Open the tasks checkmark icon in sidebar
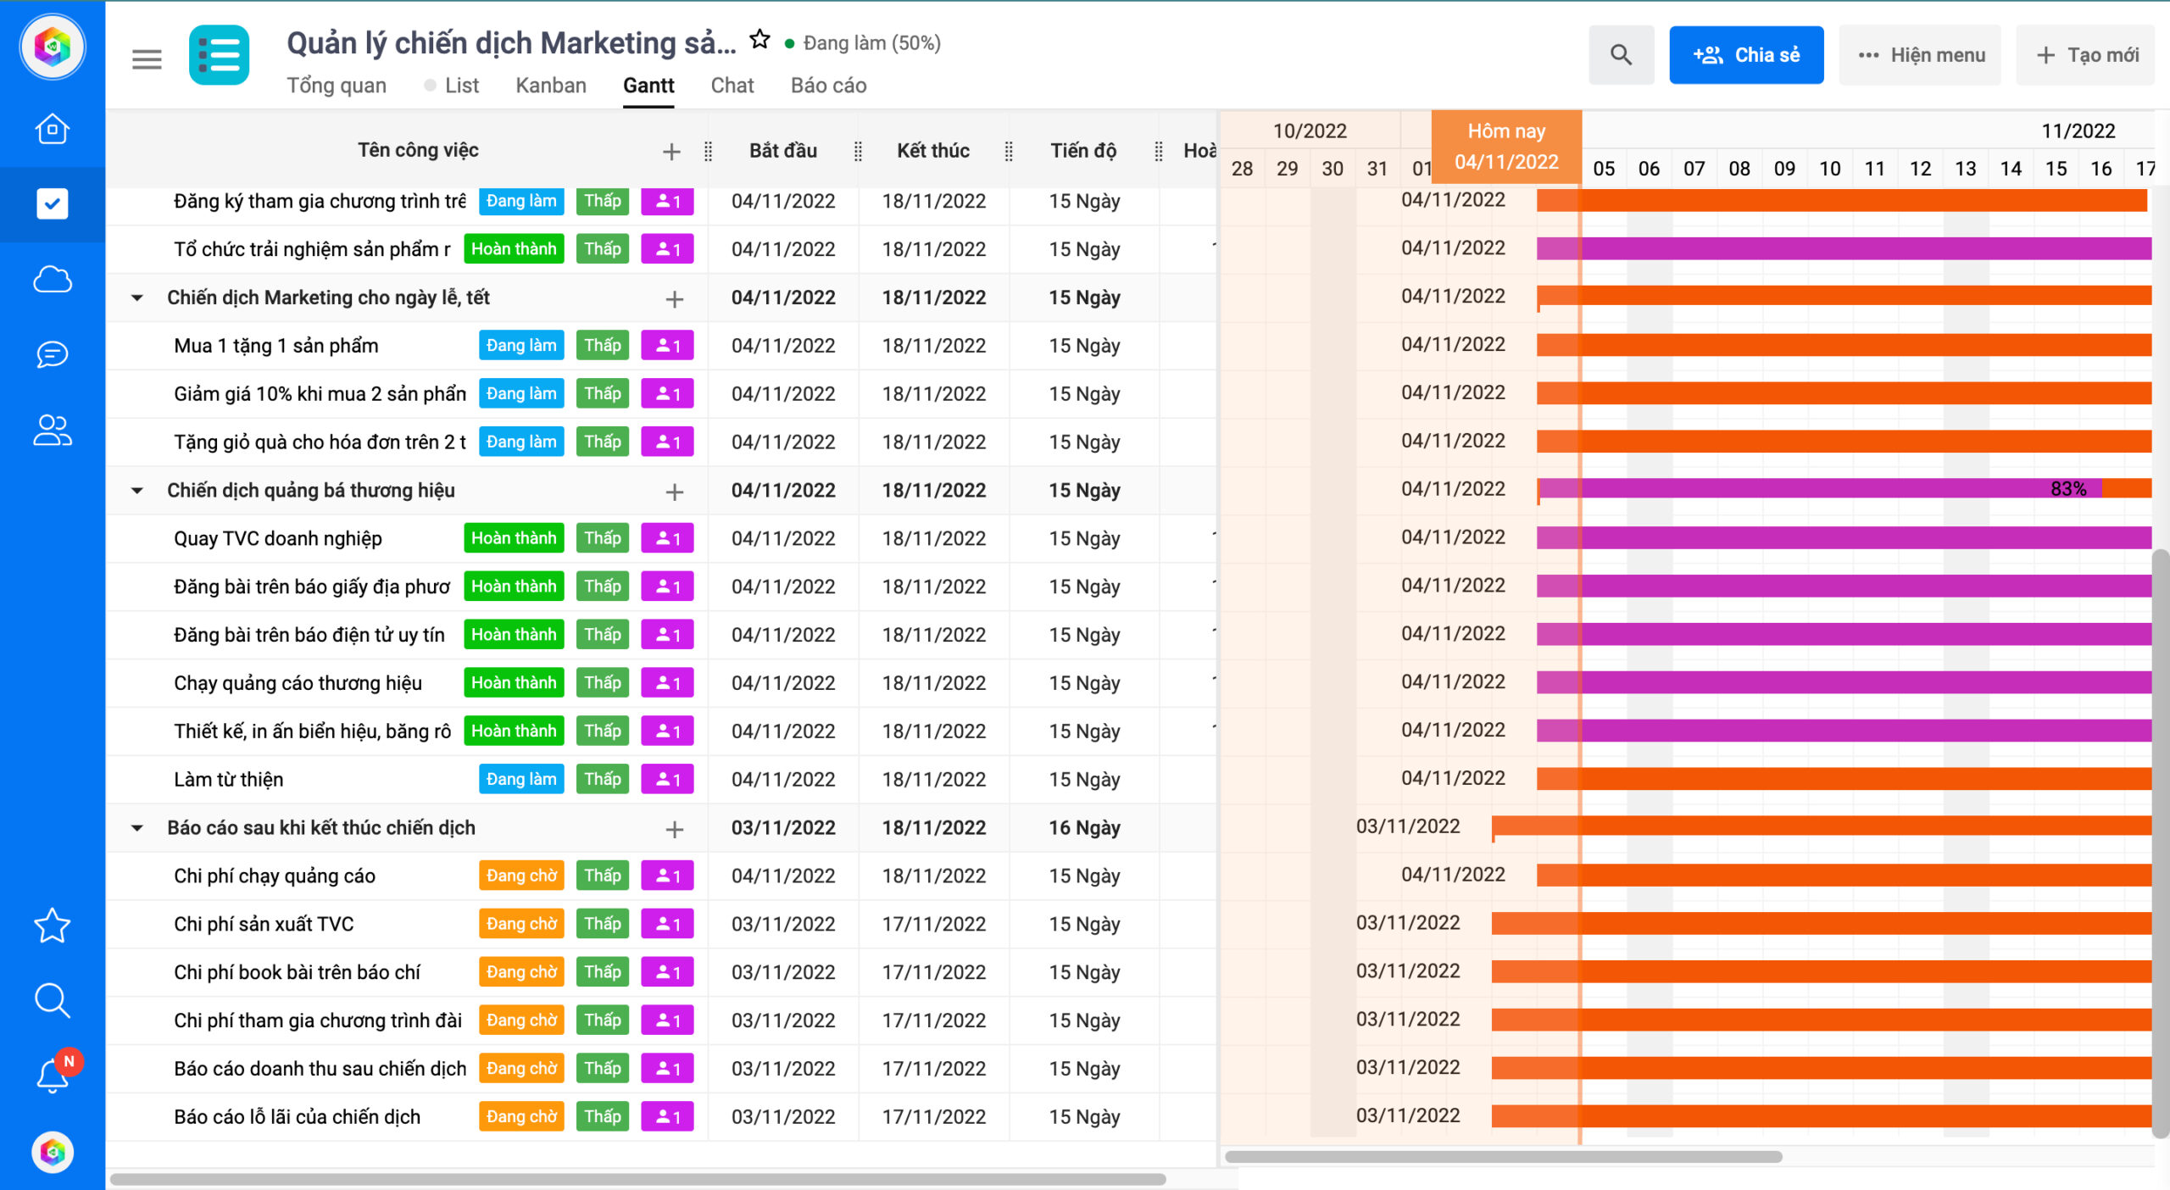The image size is (2170, 1190). pos(53,203)
